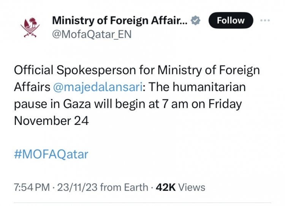Click the "November 24" text in the tweet
This screenshot has height=206, width=285.
pyautogui.click(x=51, y=121)
